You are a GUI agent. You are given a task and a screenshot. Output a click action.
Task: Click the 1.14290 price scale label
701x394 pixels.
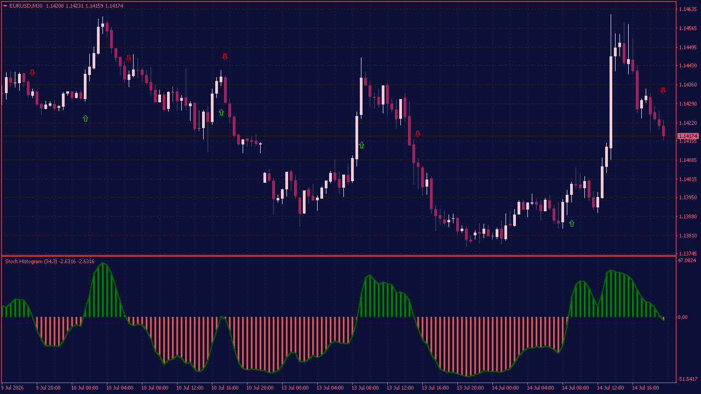688,103
